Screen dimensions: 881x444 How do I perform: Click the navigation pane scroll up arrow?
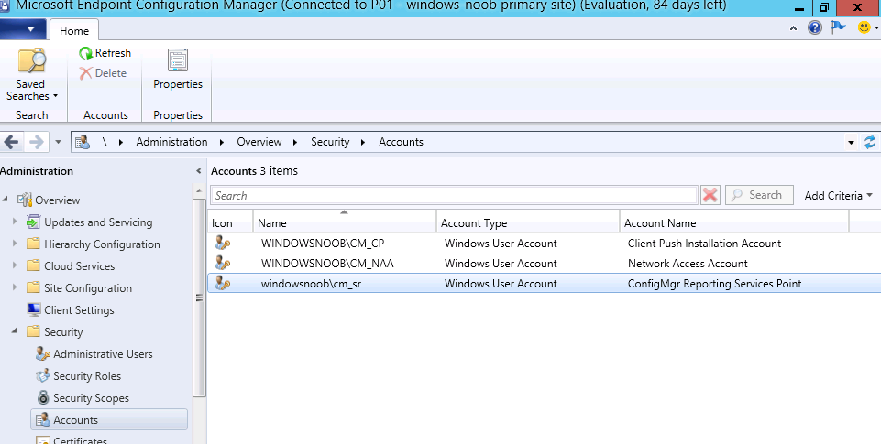[199, 191]
